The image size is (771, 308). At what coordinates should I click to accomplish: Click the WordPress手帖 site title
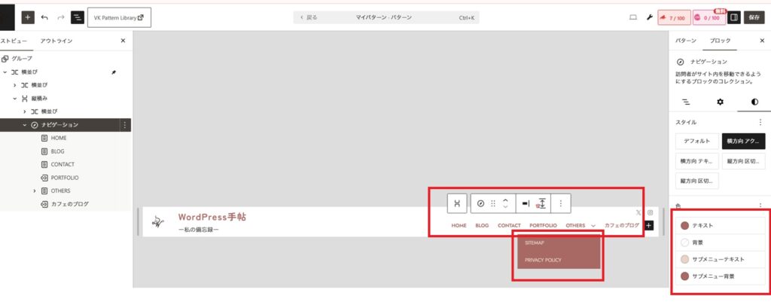(x=212, y=217)
